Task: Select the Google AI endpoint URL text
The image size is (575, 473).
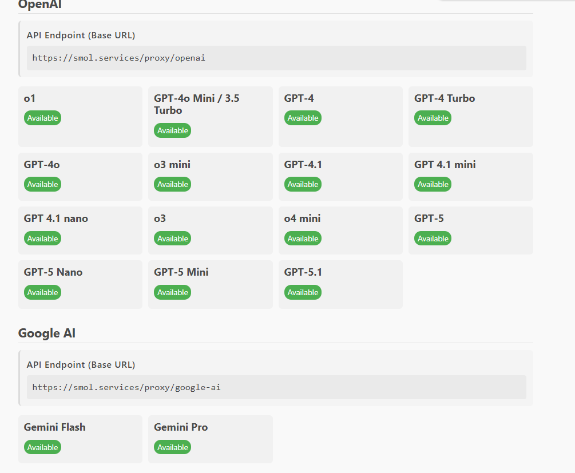Action: click(126, 387)
